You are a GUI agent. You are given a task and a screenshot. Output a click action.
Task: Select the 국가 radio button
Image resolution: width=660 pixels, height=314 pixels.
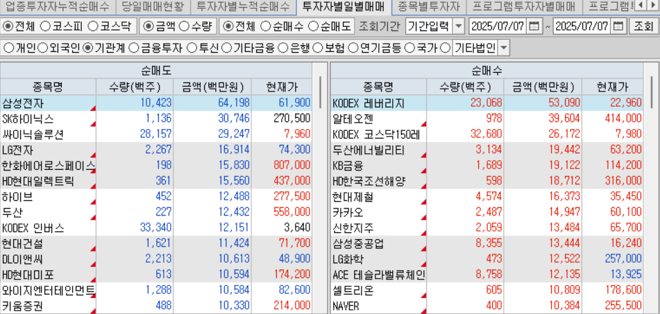pos(409,48)
